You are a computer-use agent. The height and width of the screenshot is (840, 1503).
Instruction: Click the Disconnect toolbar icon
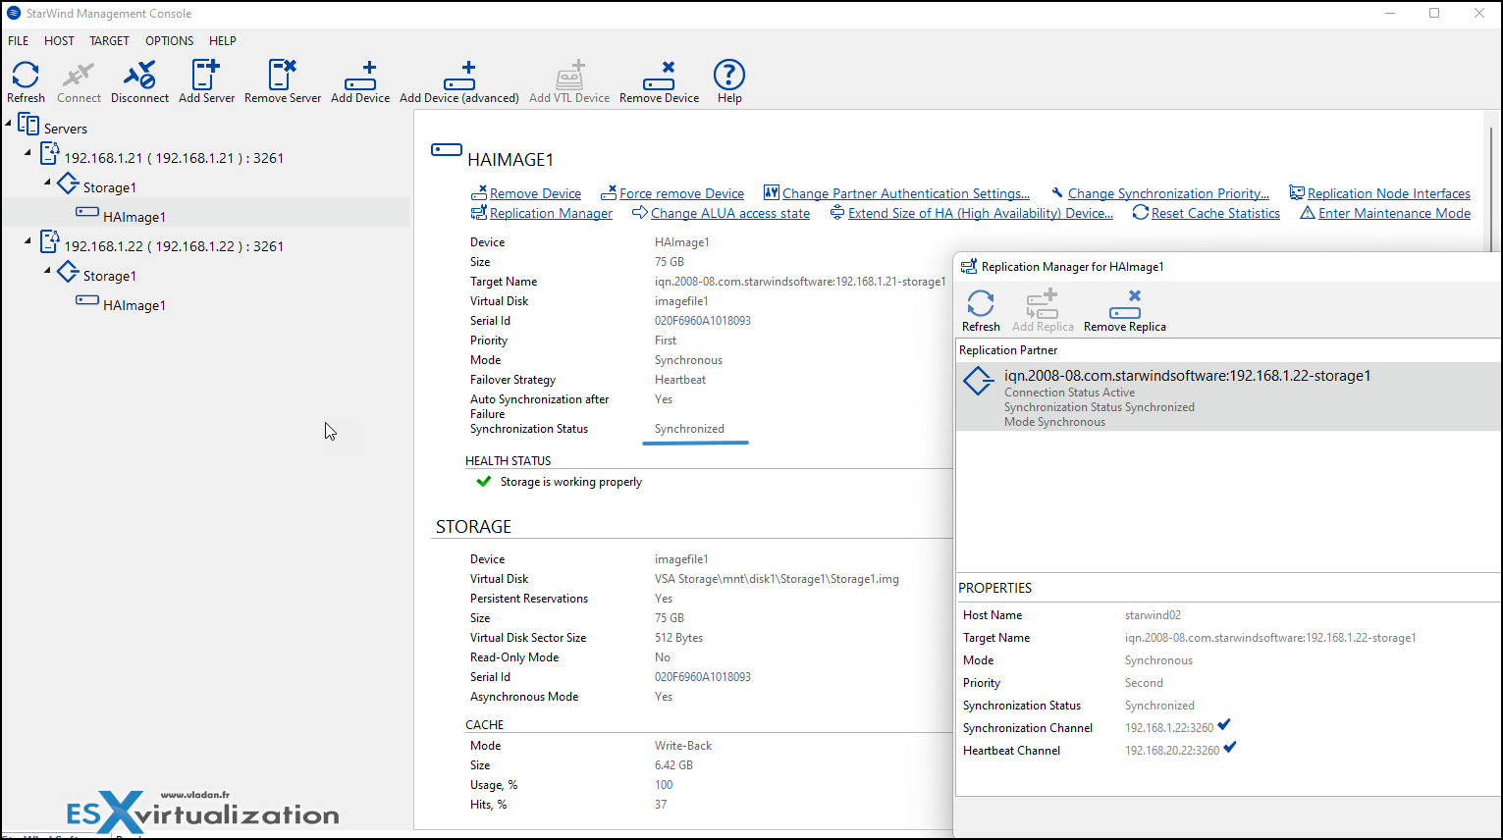(139, 76)
